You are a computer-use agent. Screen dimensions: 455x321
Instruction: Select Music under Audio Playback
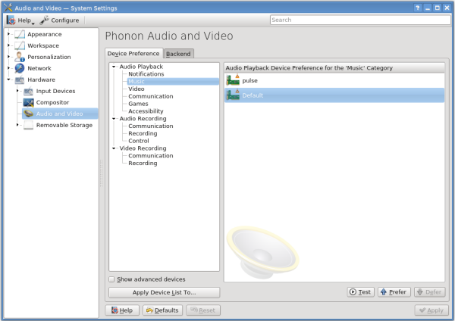pos(173,82)
